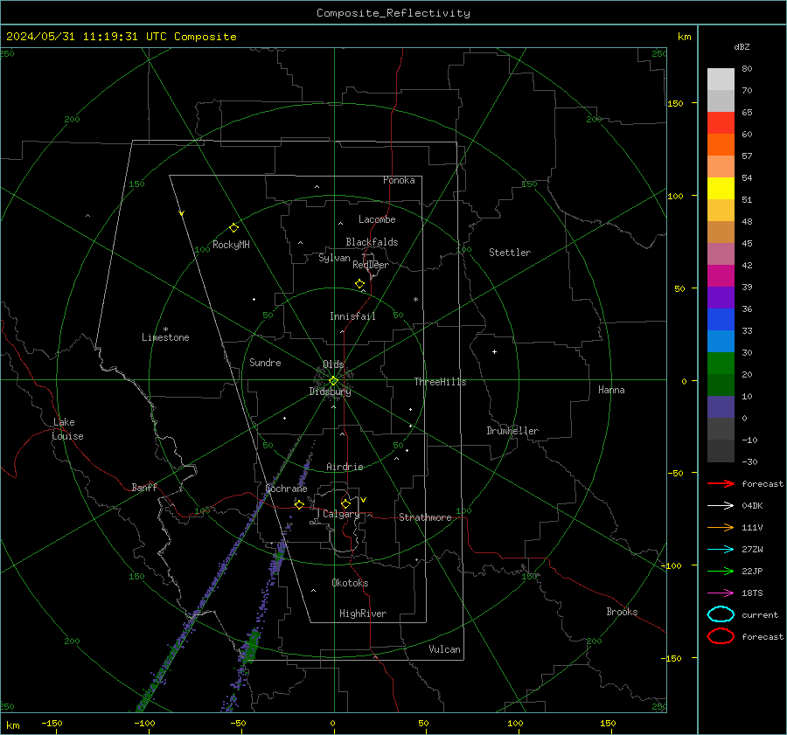
Task: Click the yellow diamond marker near Cochrane
Action: (x=299, y=504)
